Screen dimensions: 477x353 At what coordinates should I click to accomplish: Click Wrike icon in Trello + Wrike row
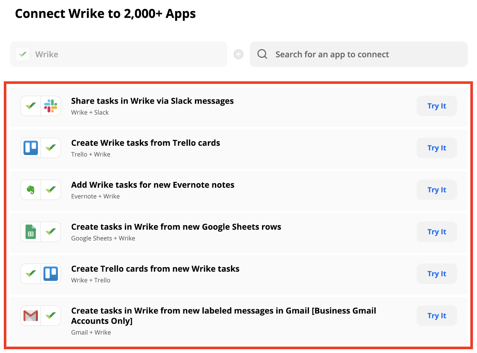[51, 148]
